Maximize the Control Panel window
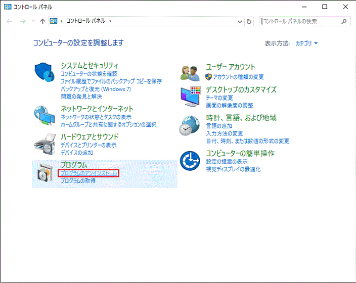 point(325,7)
